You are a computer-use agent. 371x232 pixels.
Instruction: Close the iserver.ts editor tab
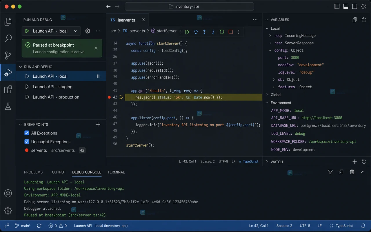click(143, 20)
